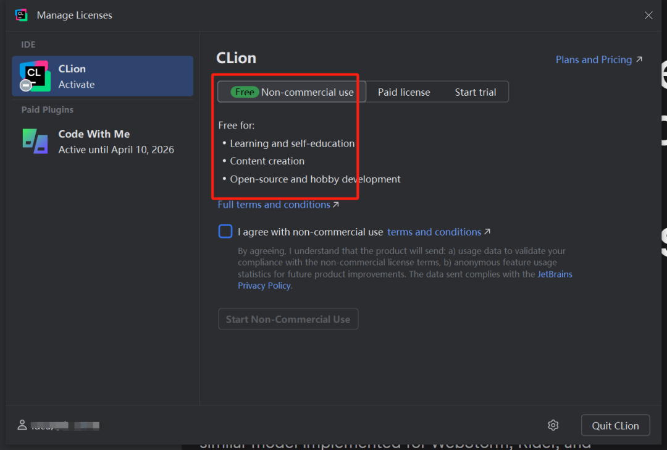Switch to the Free Non-commercial use tab

(x=292, y=92)
